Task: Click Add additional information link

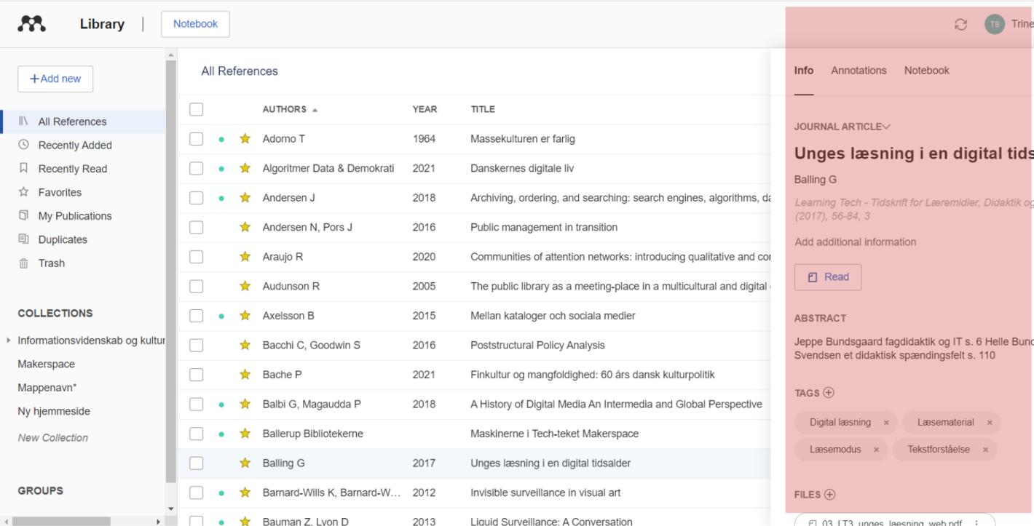Action: (x=856, y=242)
